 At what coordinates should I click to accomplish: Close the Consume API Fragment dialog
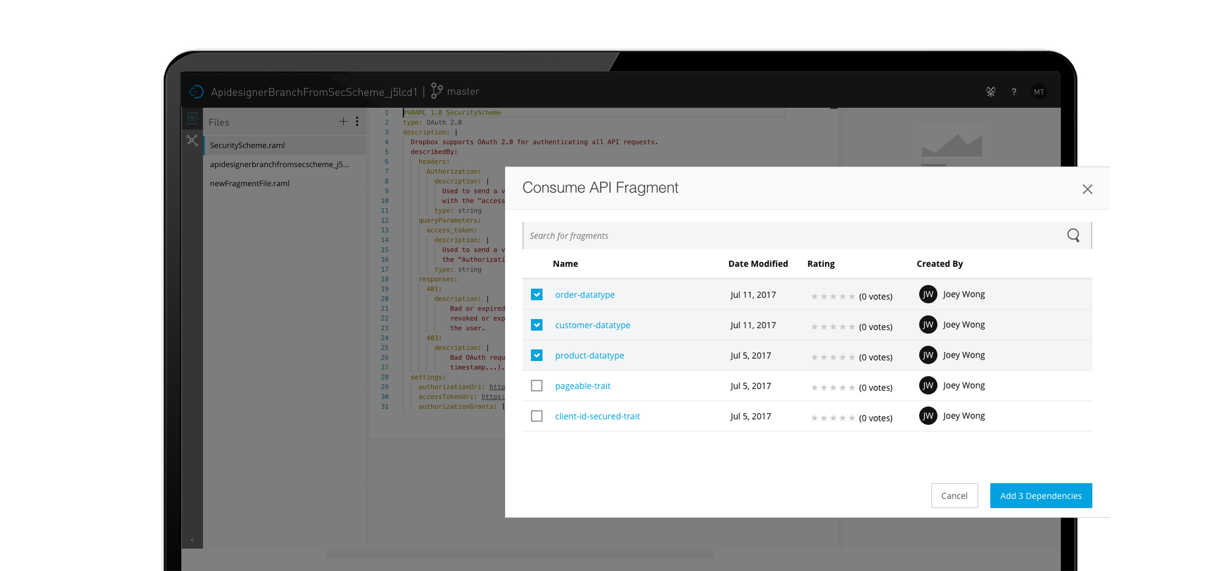[1087, 189]
